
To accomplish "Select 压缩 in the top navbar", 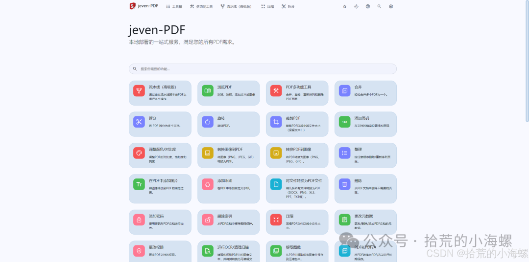I will (267, 6).
